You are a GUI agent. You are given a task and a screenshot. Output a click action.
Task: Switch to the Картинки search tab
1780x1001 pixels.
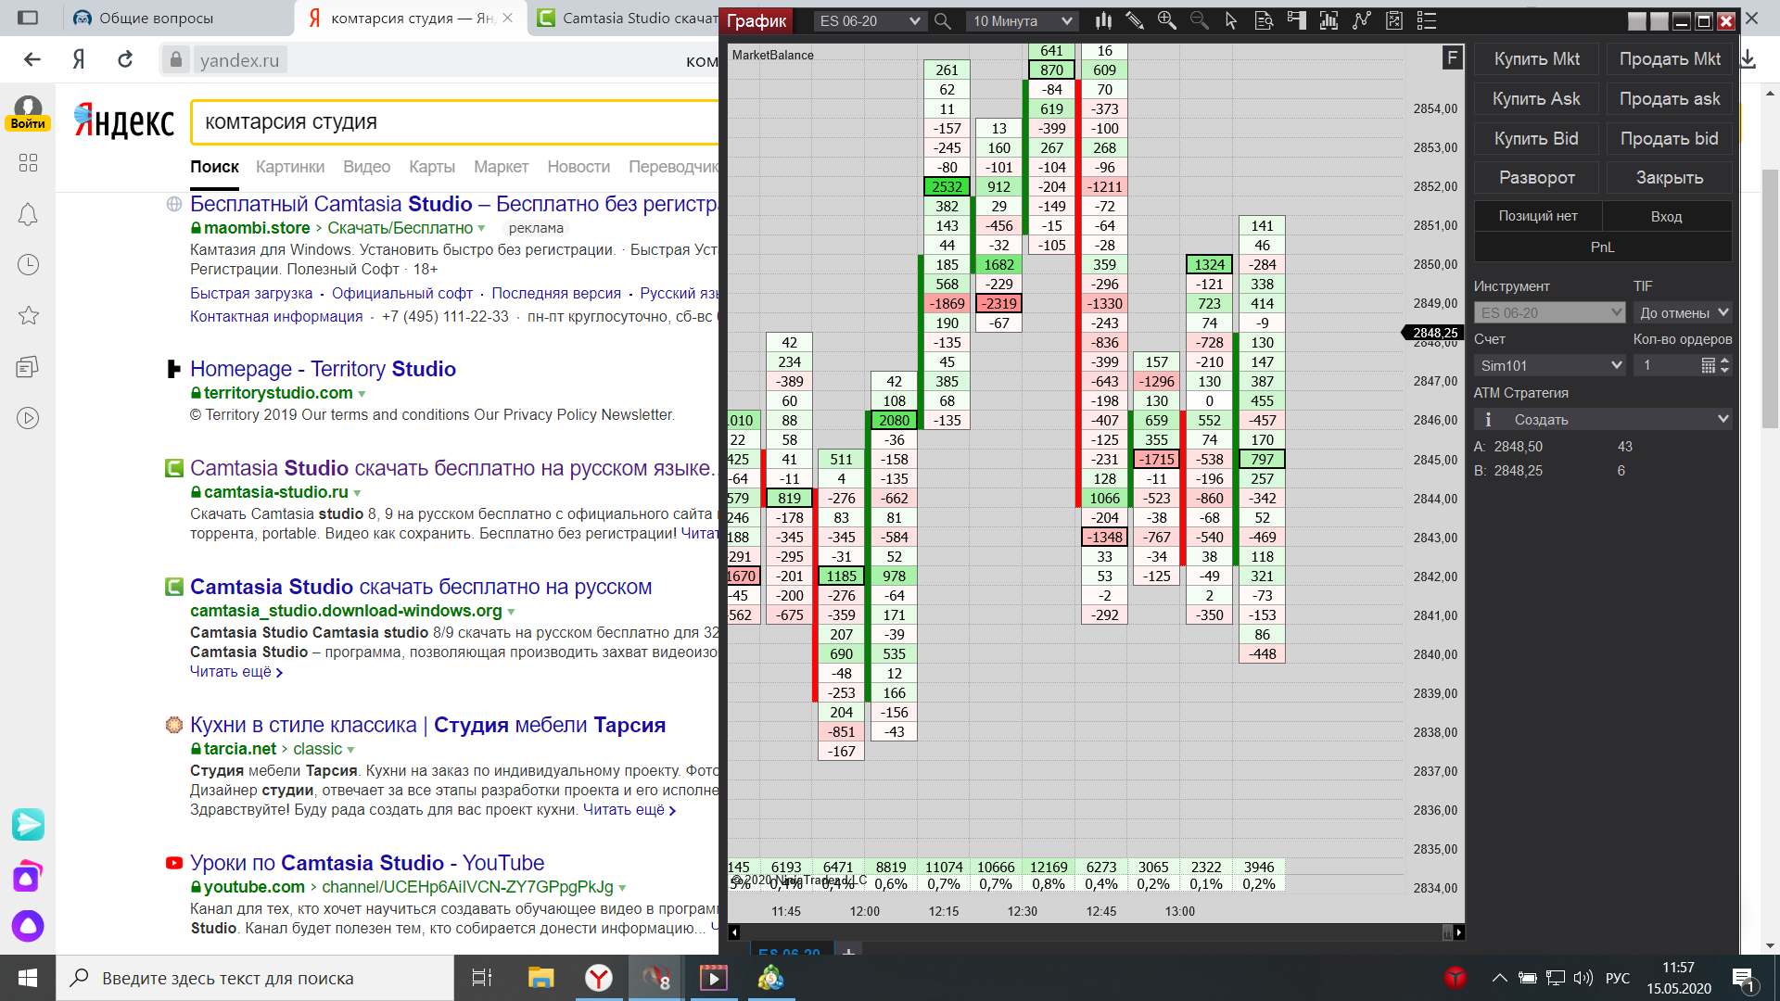click(x=290, y=167)
